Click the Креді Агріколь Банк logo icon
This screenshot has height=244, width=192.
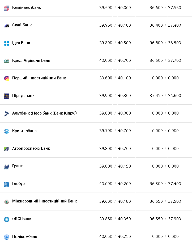[7, 61]
